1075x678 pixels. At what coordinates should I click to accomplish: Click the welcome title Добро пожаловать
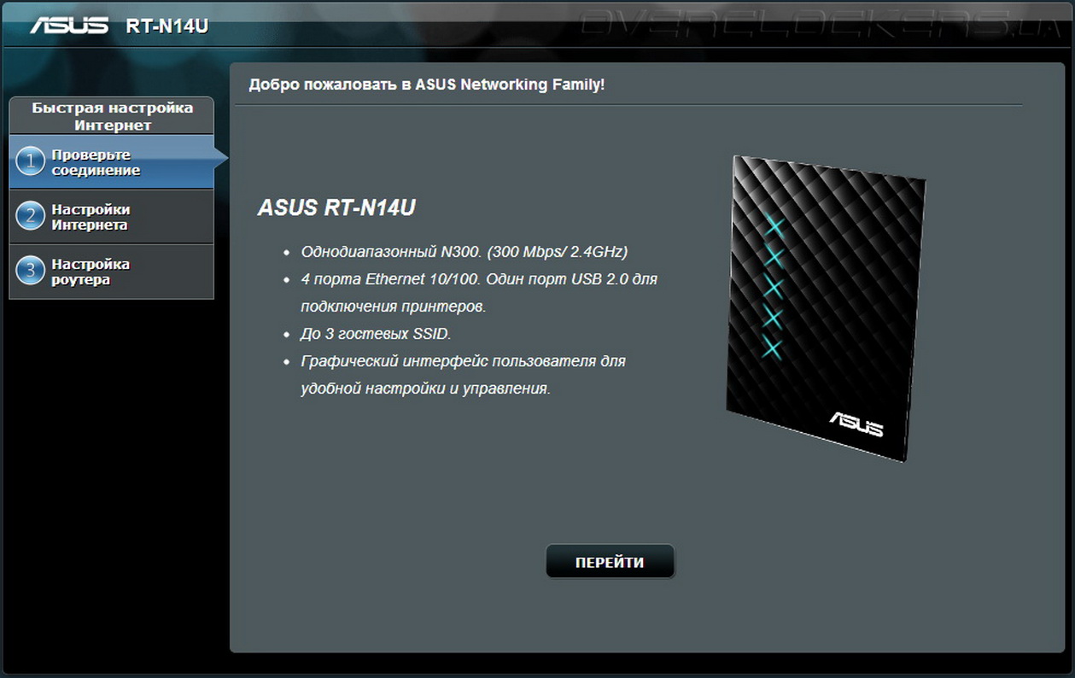(426, 85)
